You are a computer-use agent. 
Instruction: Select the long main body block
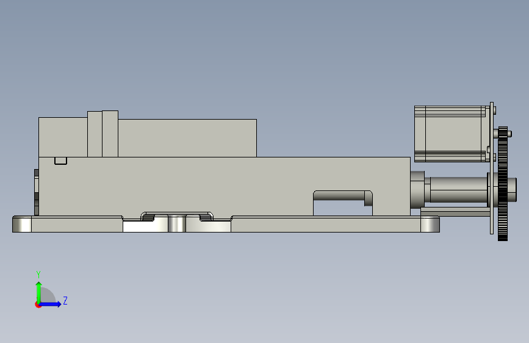point(225,186)
